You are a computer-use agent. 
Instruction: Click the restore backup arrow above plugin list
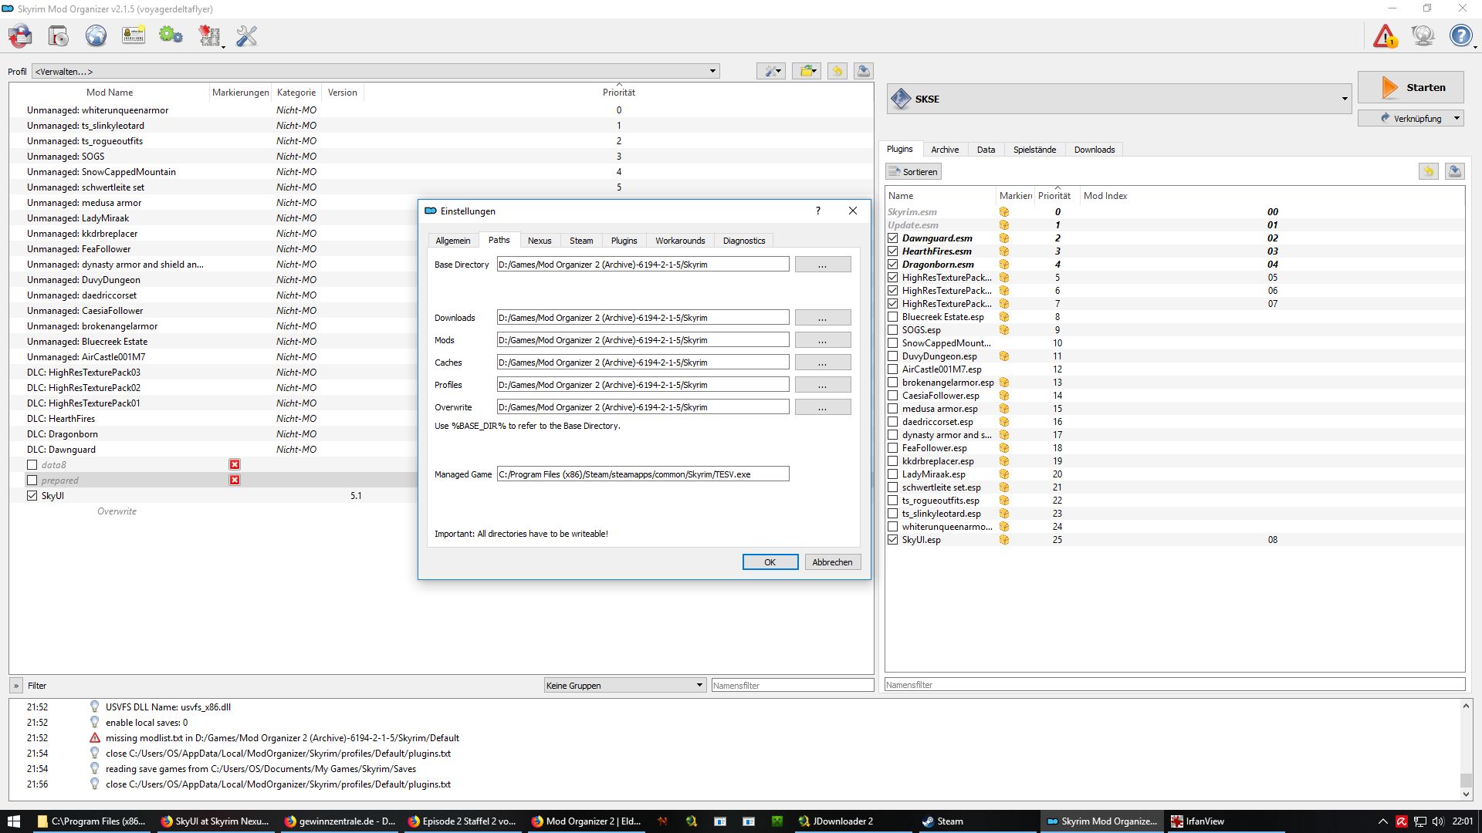tap(1428, 171)
